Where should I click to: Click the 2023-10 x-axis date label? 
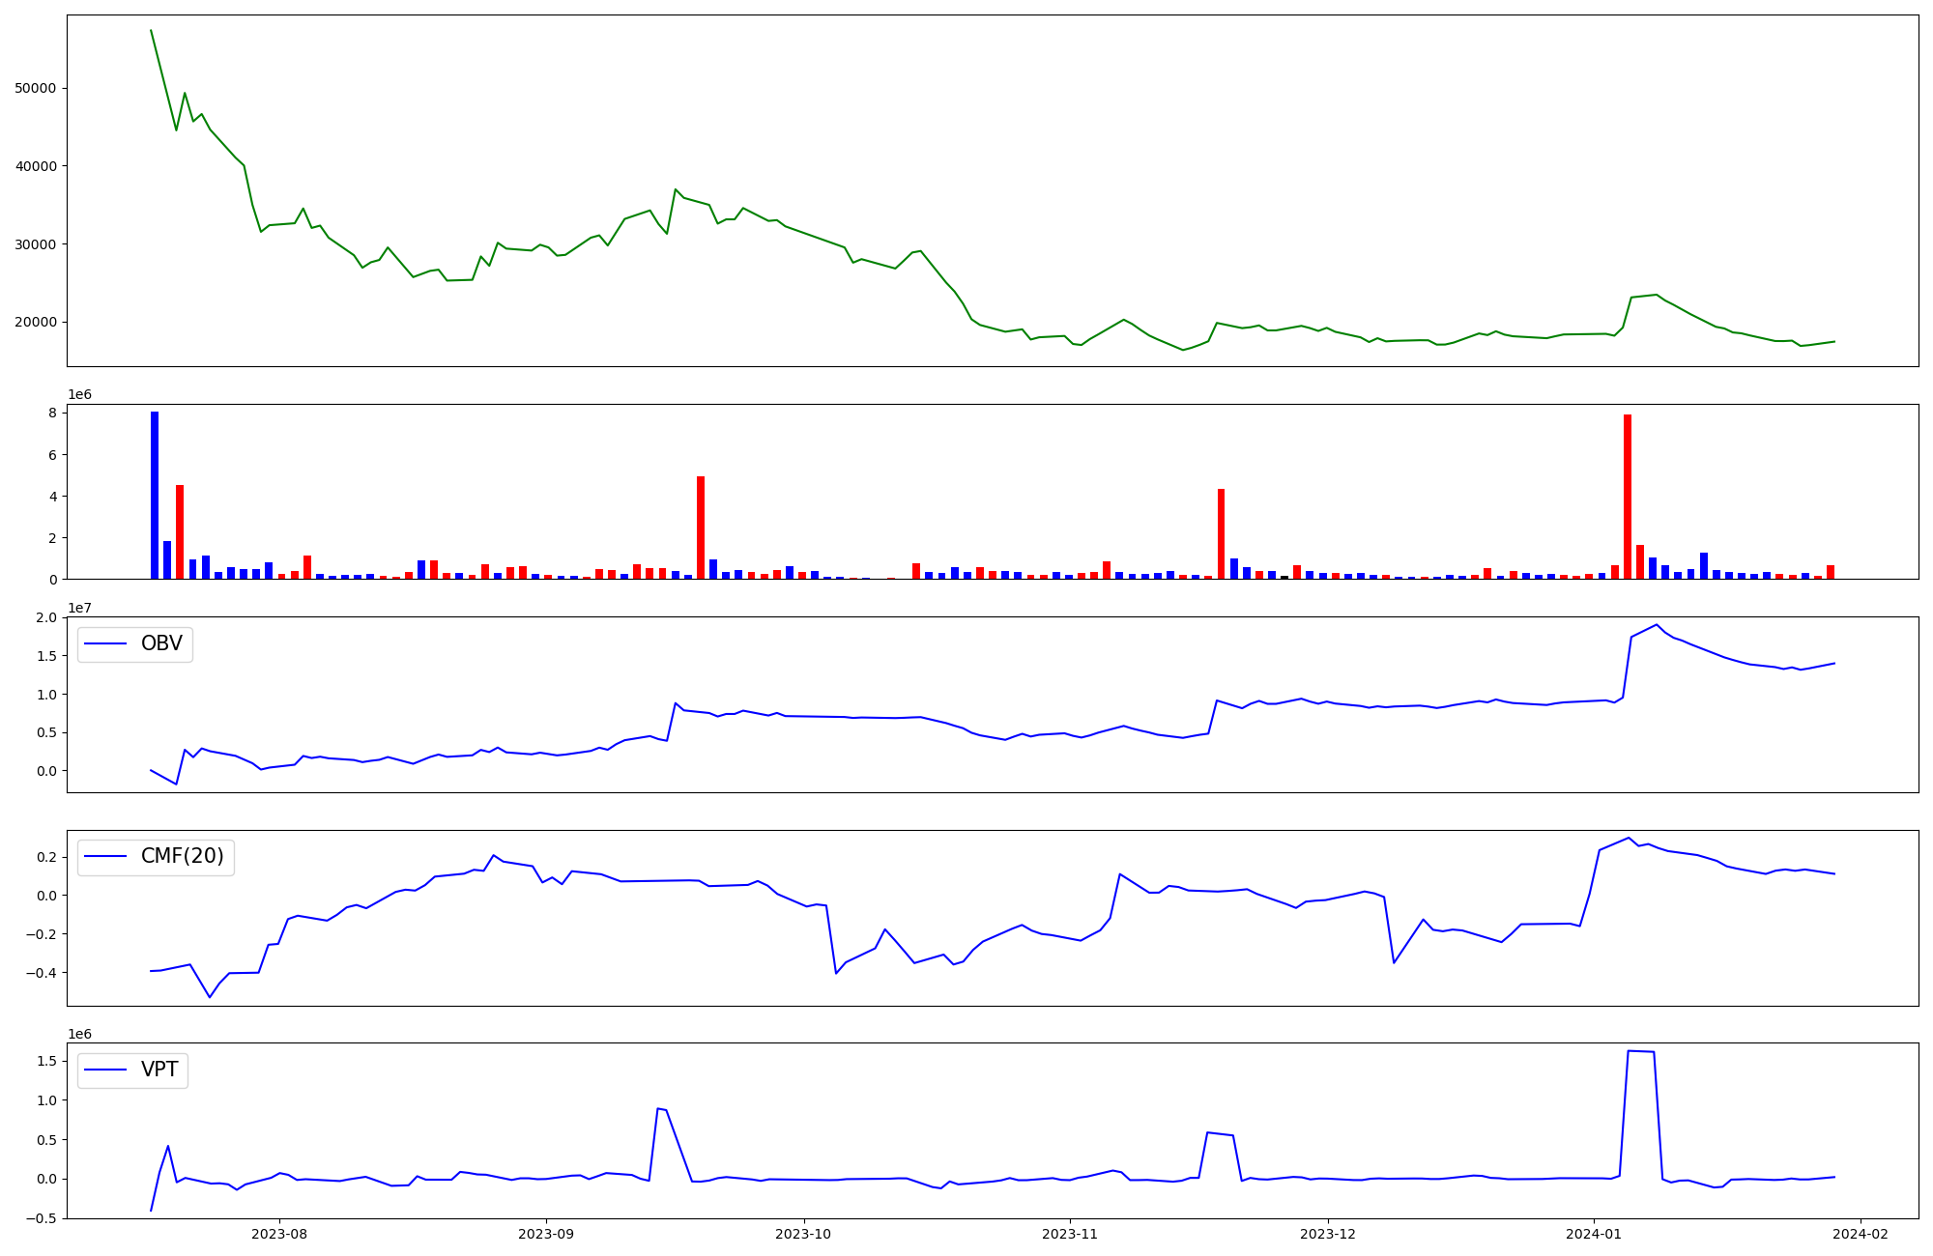click(803, 1234)
